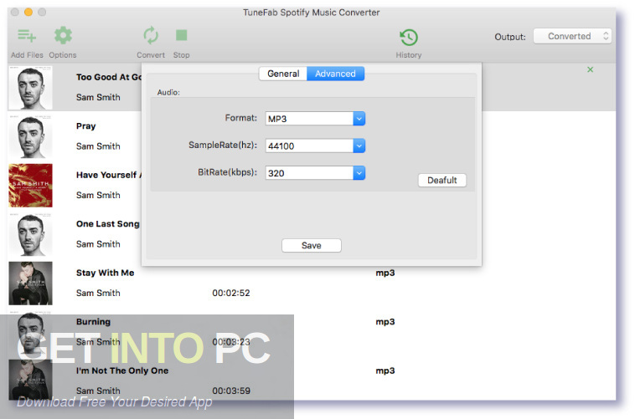Click Sam Smith artist under Pray
The width and height of the screenshot is (635, 419).
pos(98,146)
